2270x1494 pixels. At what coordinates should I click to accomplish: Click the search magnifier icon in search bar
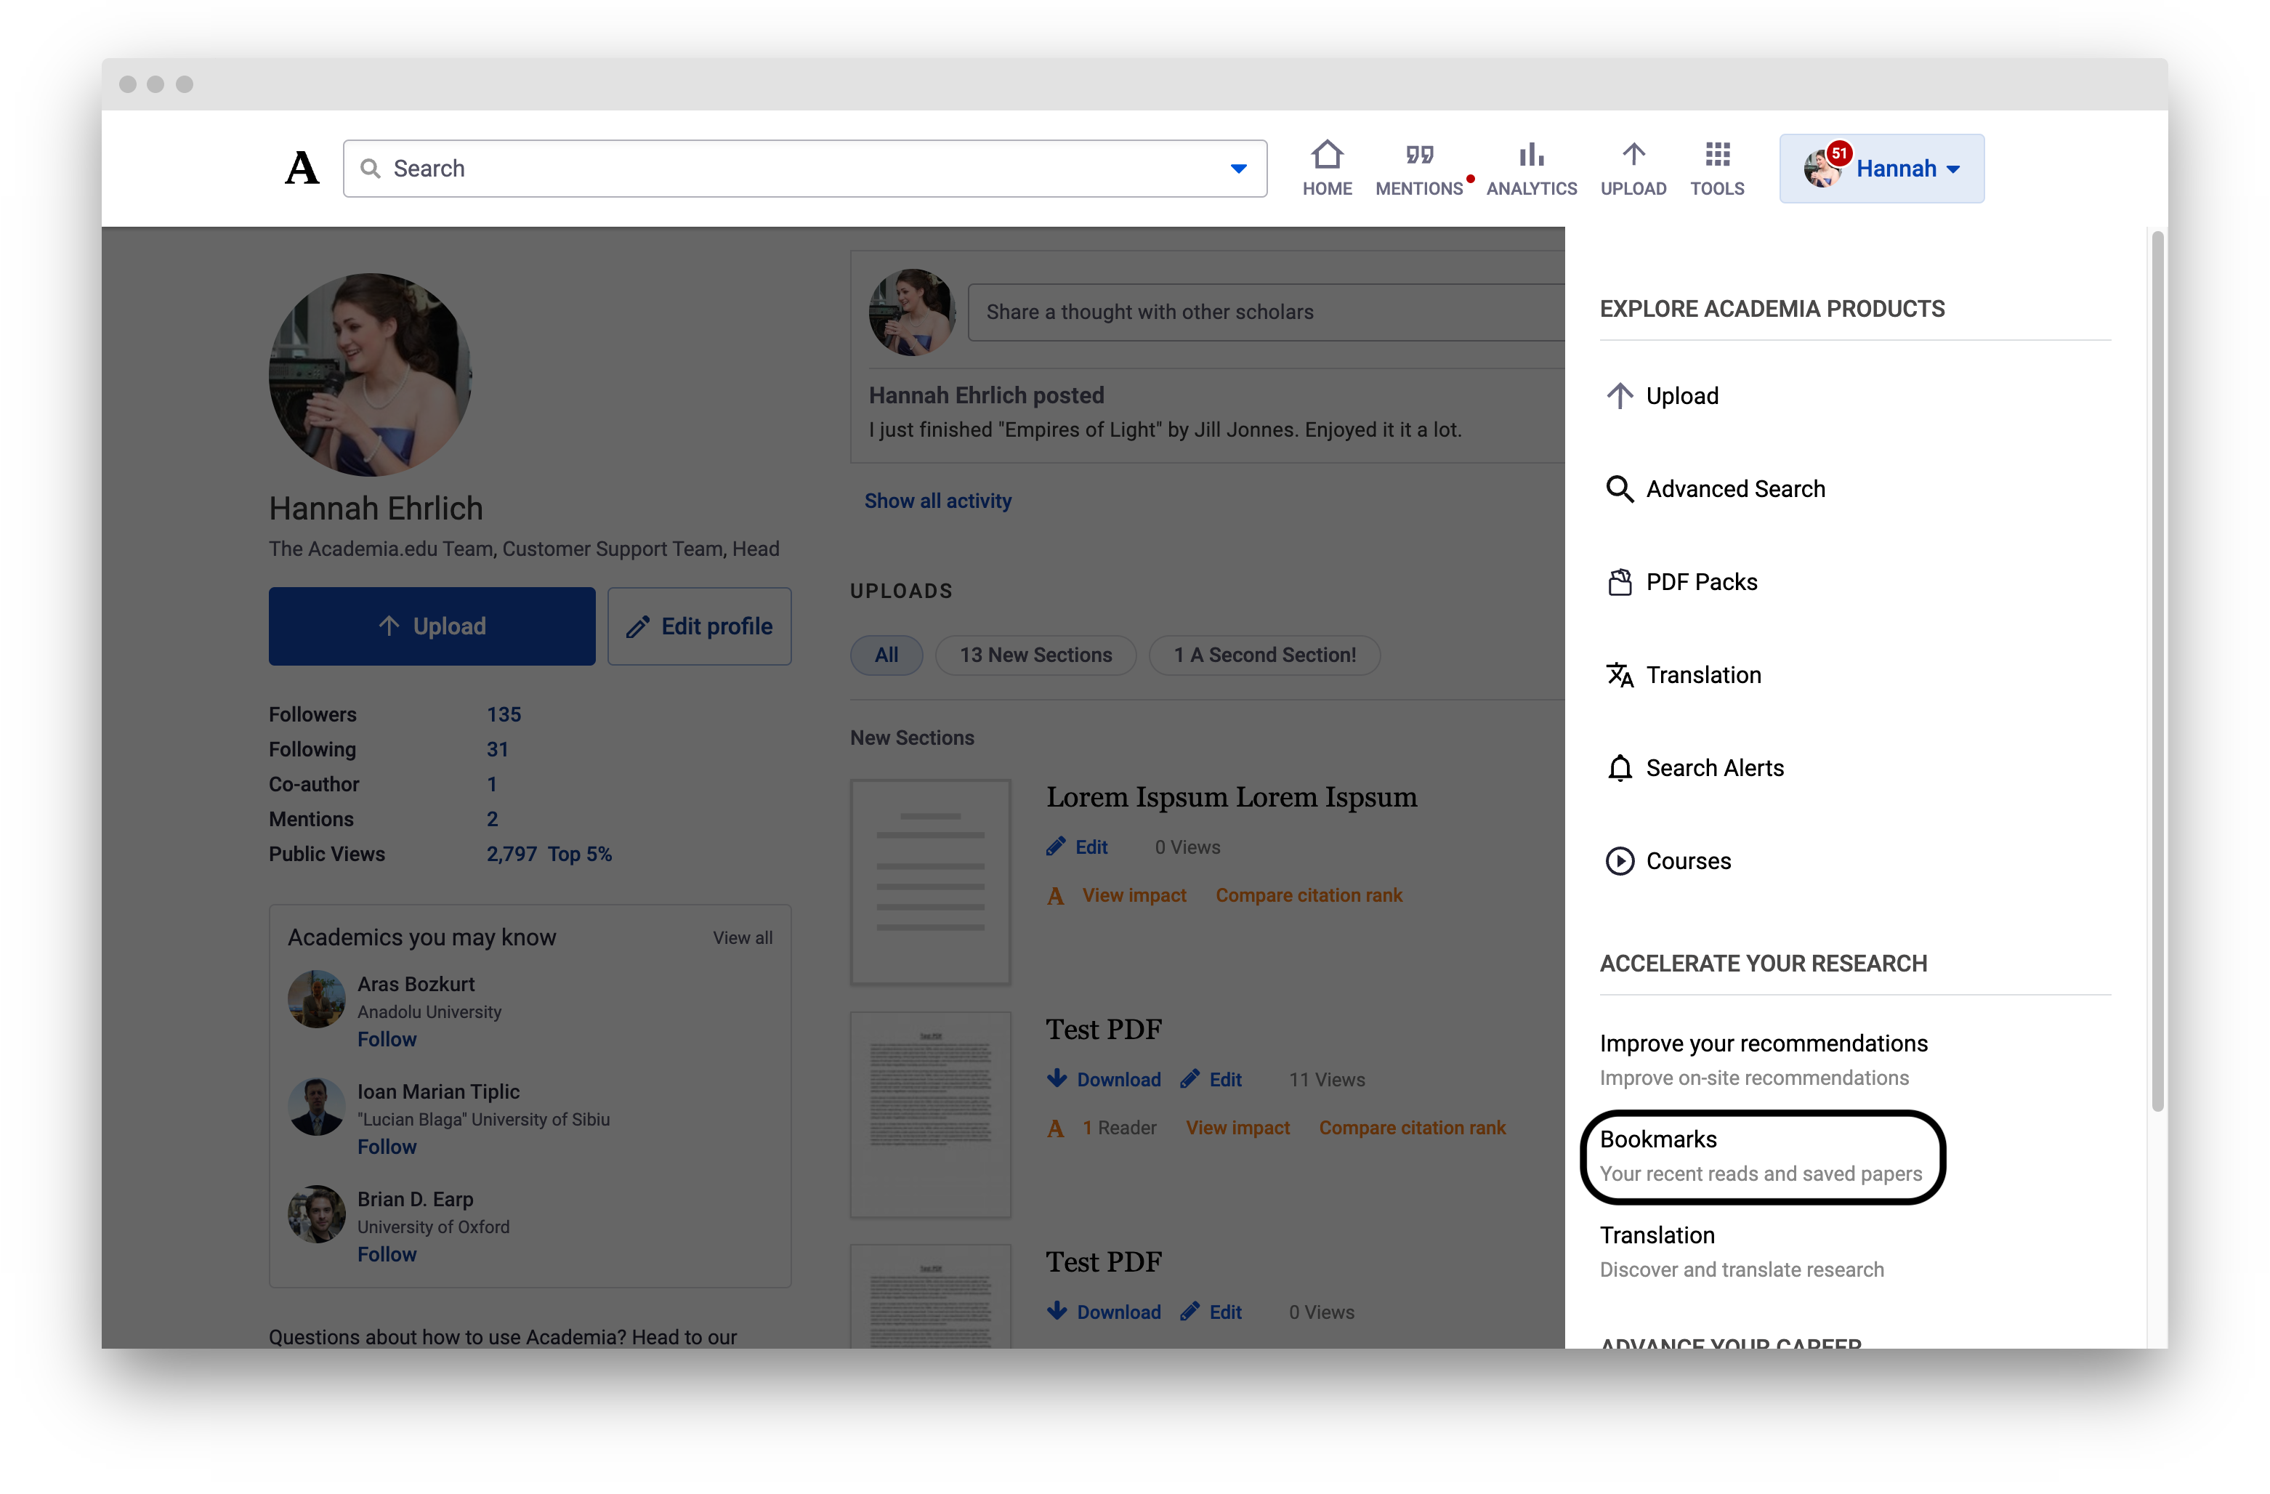point(370,169)
